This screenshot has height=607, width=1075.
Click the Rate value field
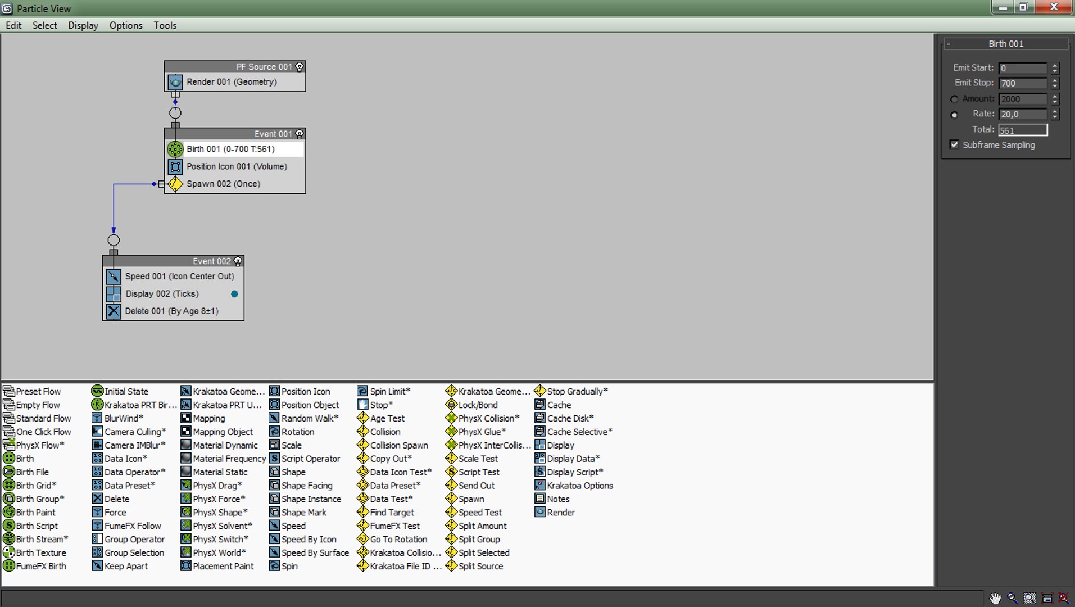tap(1023, 114)
